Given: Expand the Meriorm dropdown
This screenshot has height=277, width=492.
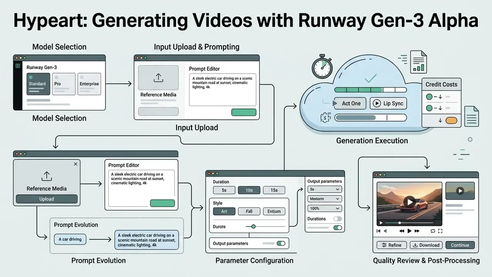Looking at the screenshot, I should pyautogui.click(x=324, y=199).
